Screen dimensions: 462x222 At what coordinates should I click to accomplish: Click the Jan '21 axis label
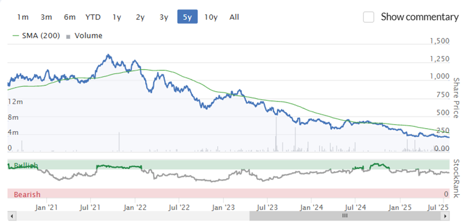(x=47, y=207)
